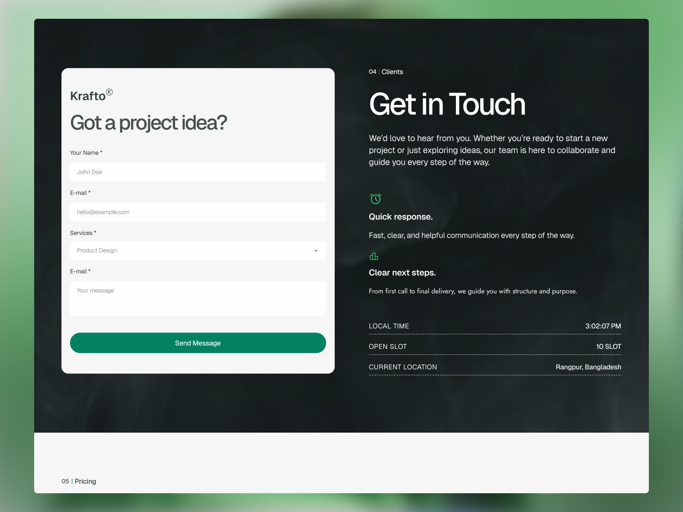Click the 05 Pricing footer label

pos(79,481)
